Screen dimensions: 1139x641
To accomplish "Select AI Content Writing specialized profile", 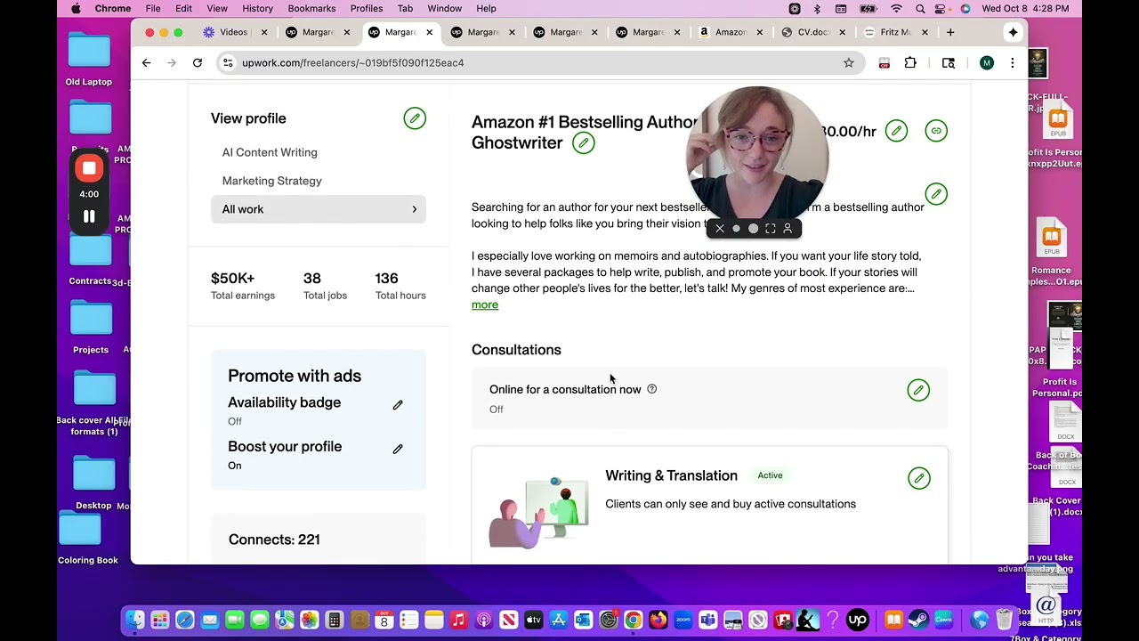I will point(270,152).
